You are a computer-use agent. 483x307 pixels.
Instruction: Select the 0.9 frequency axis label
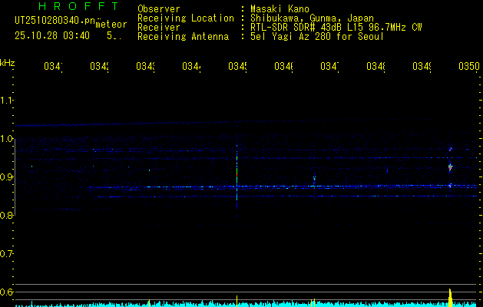click(7, 177)
